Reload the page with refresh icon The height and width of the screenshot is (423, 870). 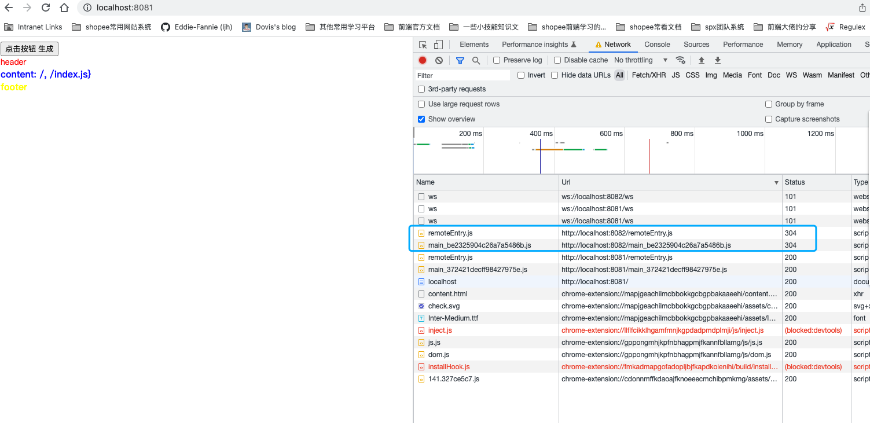pos(46,8)
